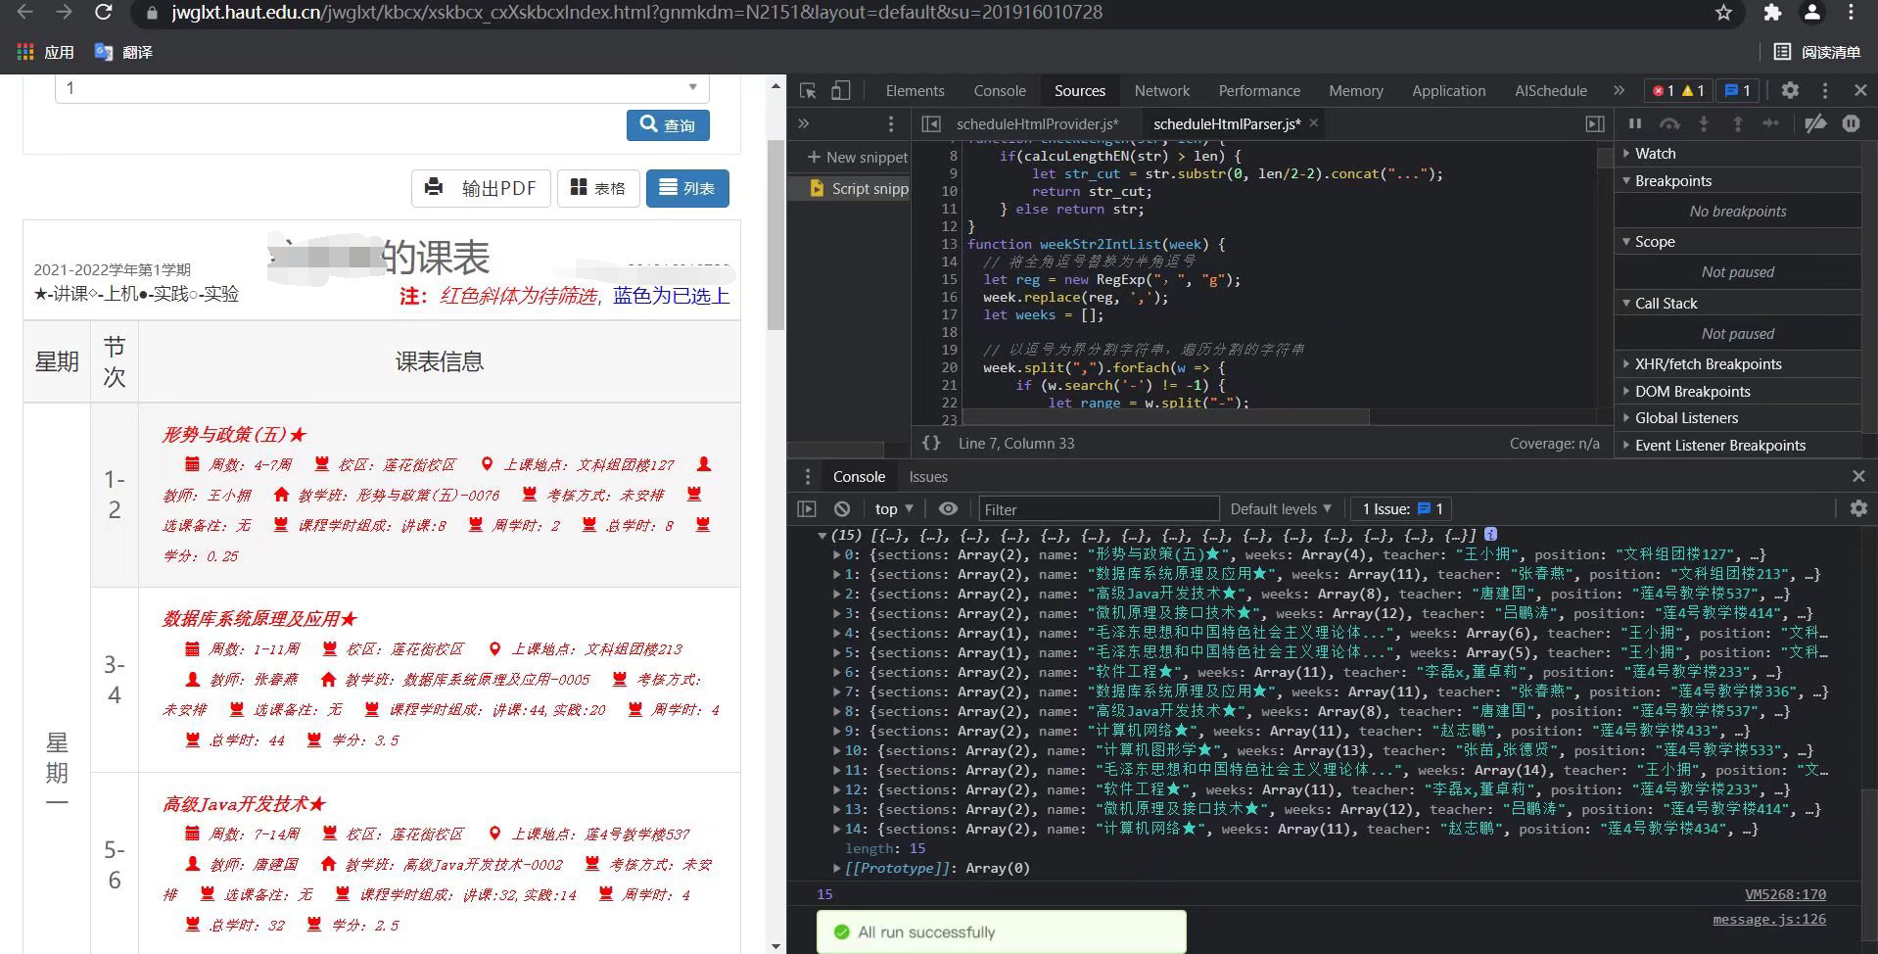Open Chrome extensions puzzle icon
Viewport: 1878px width, 954px height.
pos(1772,13)
